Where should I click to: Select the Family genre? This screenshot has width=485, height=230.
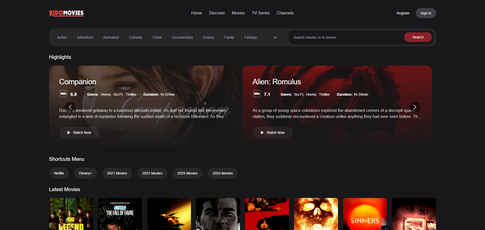point(229,37)
